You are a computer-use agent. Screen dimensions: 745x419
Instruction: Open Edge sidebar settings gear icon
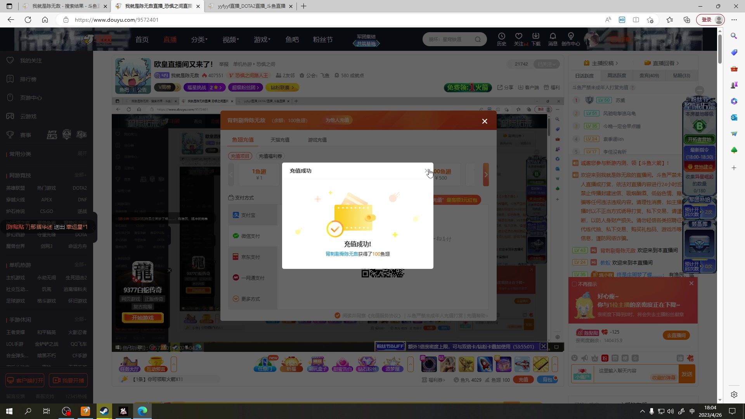tap(734, 395)
